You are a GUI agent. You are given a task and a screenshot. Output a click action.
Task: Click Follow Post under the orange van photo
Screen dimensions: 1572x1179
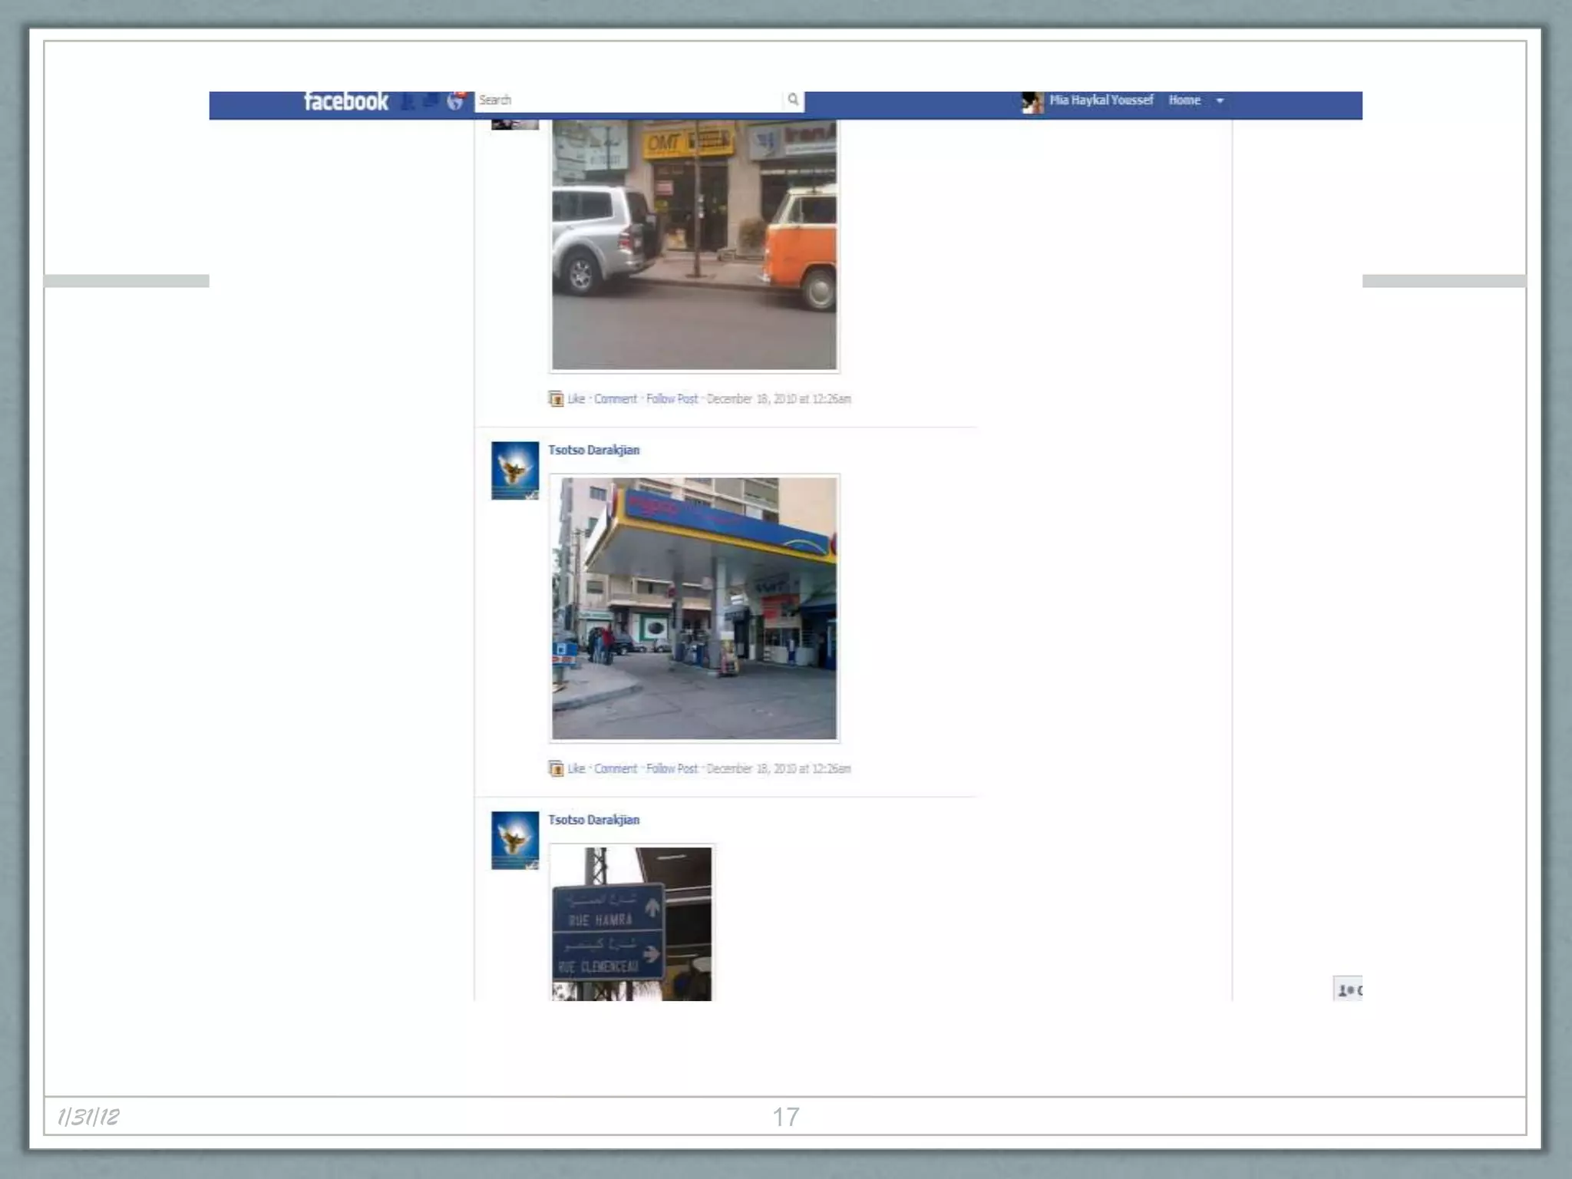tap(672, 398)
